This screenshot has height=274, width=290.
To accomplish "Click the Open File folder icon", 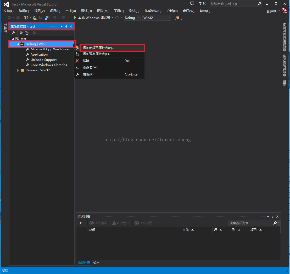I will 35,18.
